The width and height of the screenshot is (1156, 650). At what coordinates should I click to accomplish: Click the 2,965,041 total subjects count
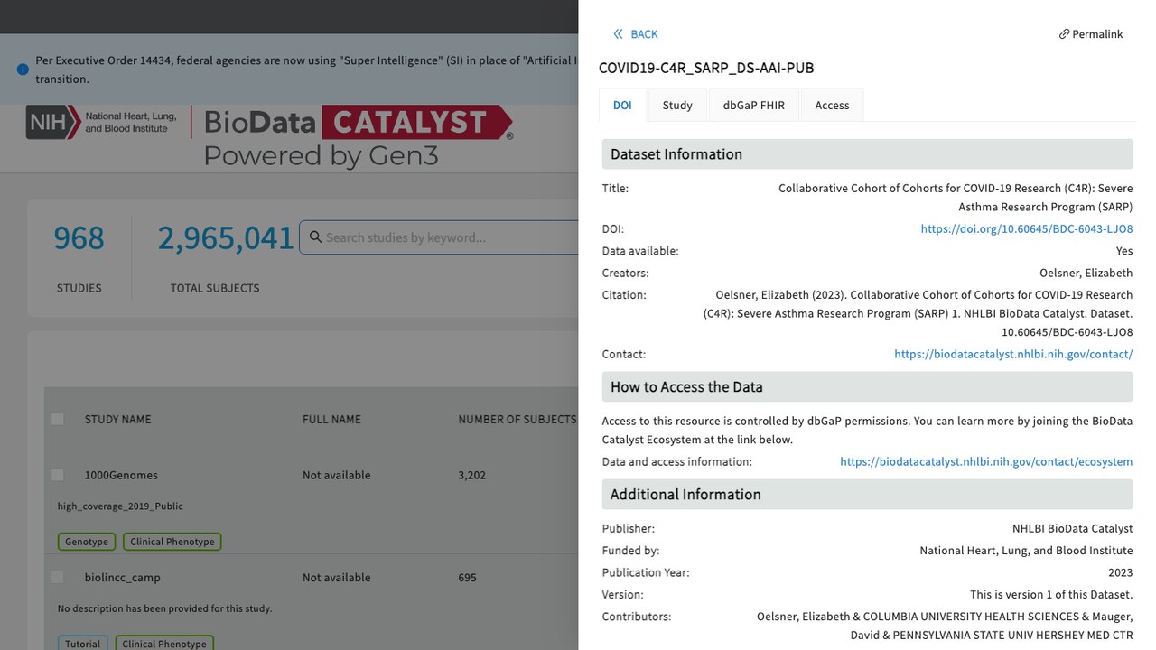[x=226, y=238]
